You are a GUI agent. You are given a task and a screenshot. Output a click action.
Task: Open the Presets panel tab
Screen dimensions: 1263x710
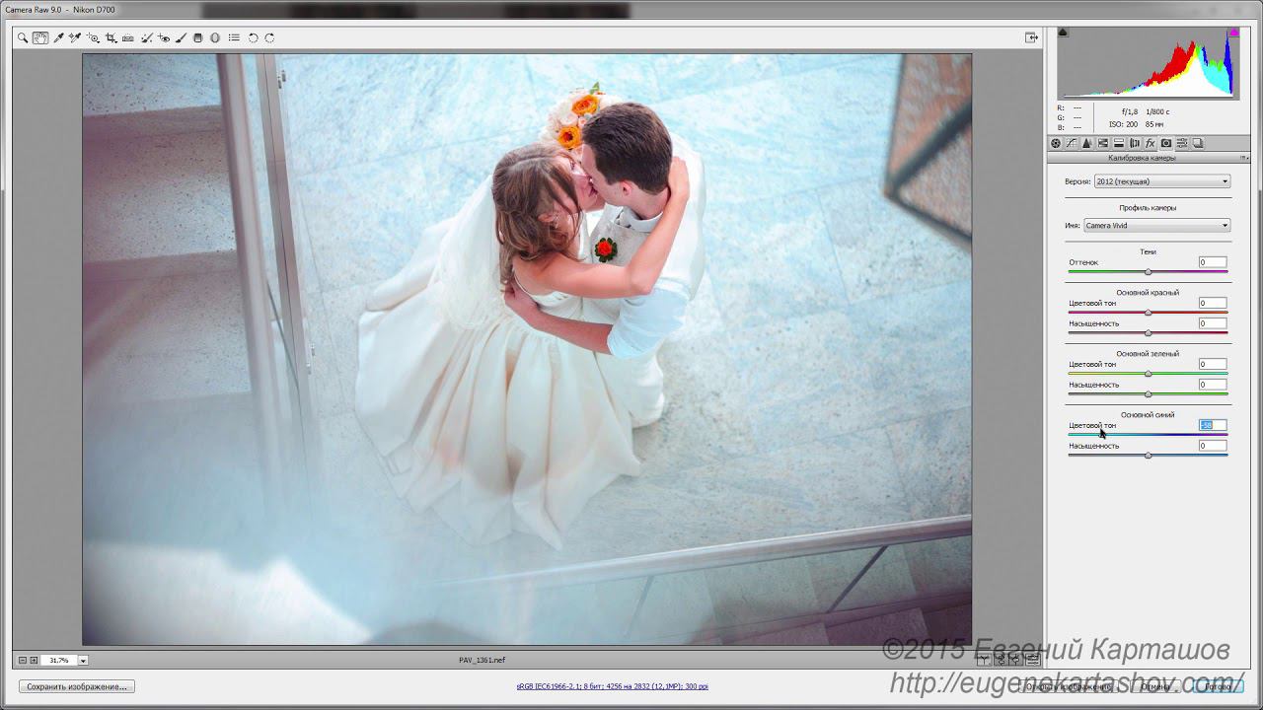(1182, 143)
